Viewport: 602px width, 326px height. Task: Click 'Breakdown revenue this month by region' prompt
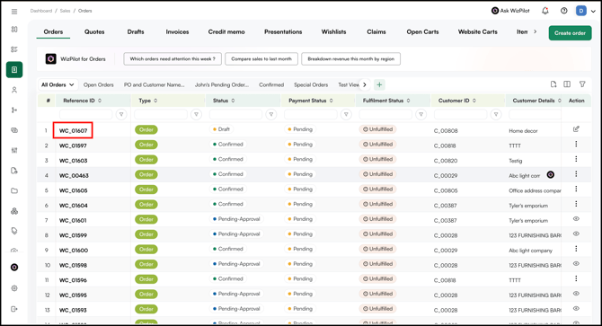tap(351, 58)
